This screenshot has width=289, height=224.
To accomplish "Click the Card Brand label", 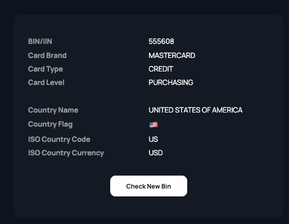I will click(x=47, y=55).
